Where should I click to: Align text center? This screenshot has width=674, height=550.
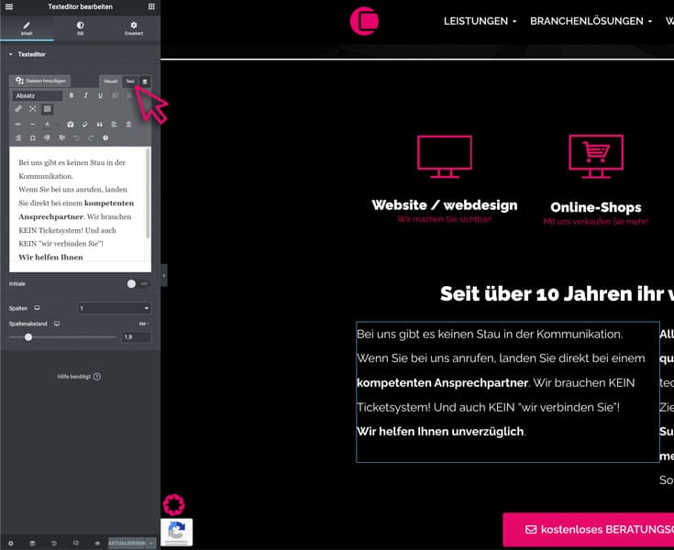point(128,125)
